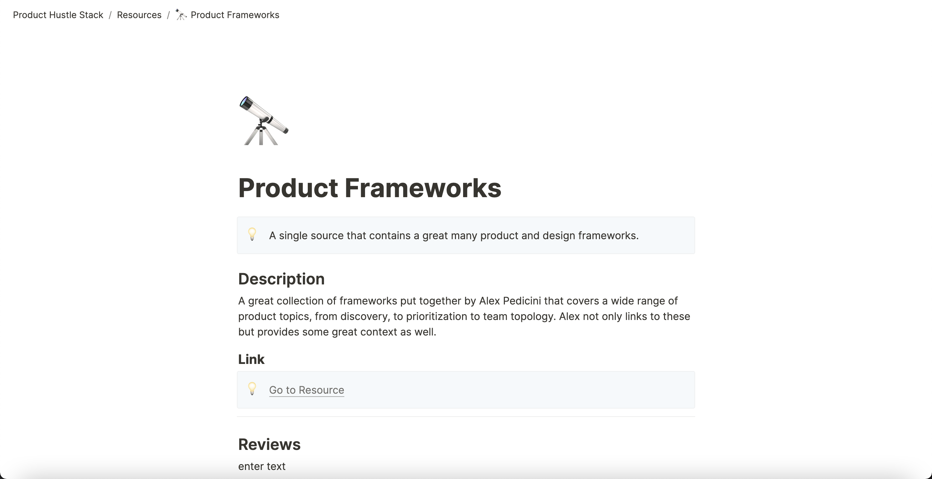
Task: Click the lightbulb icon in the summary callout
Action: (x=252, y=235)
